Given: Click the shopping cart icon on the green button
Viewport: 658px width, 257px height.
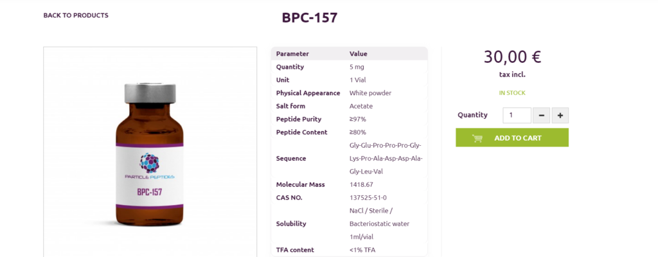Looking at the screenshot, I should (x=477, y=138).
